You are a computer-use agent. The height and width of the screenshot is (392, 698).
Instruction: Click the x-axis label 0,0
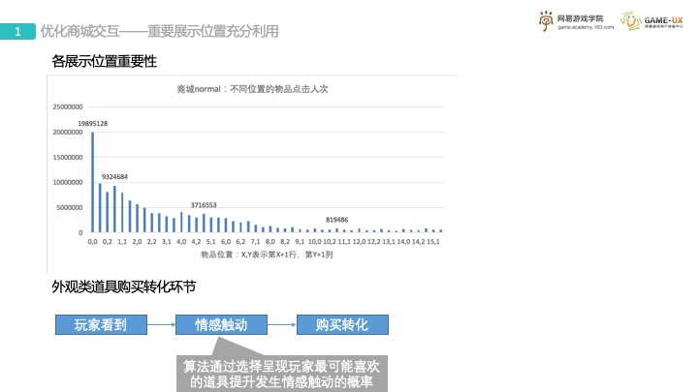pos(93,242)
